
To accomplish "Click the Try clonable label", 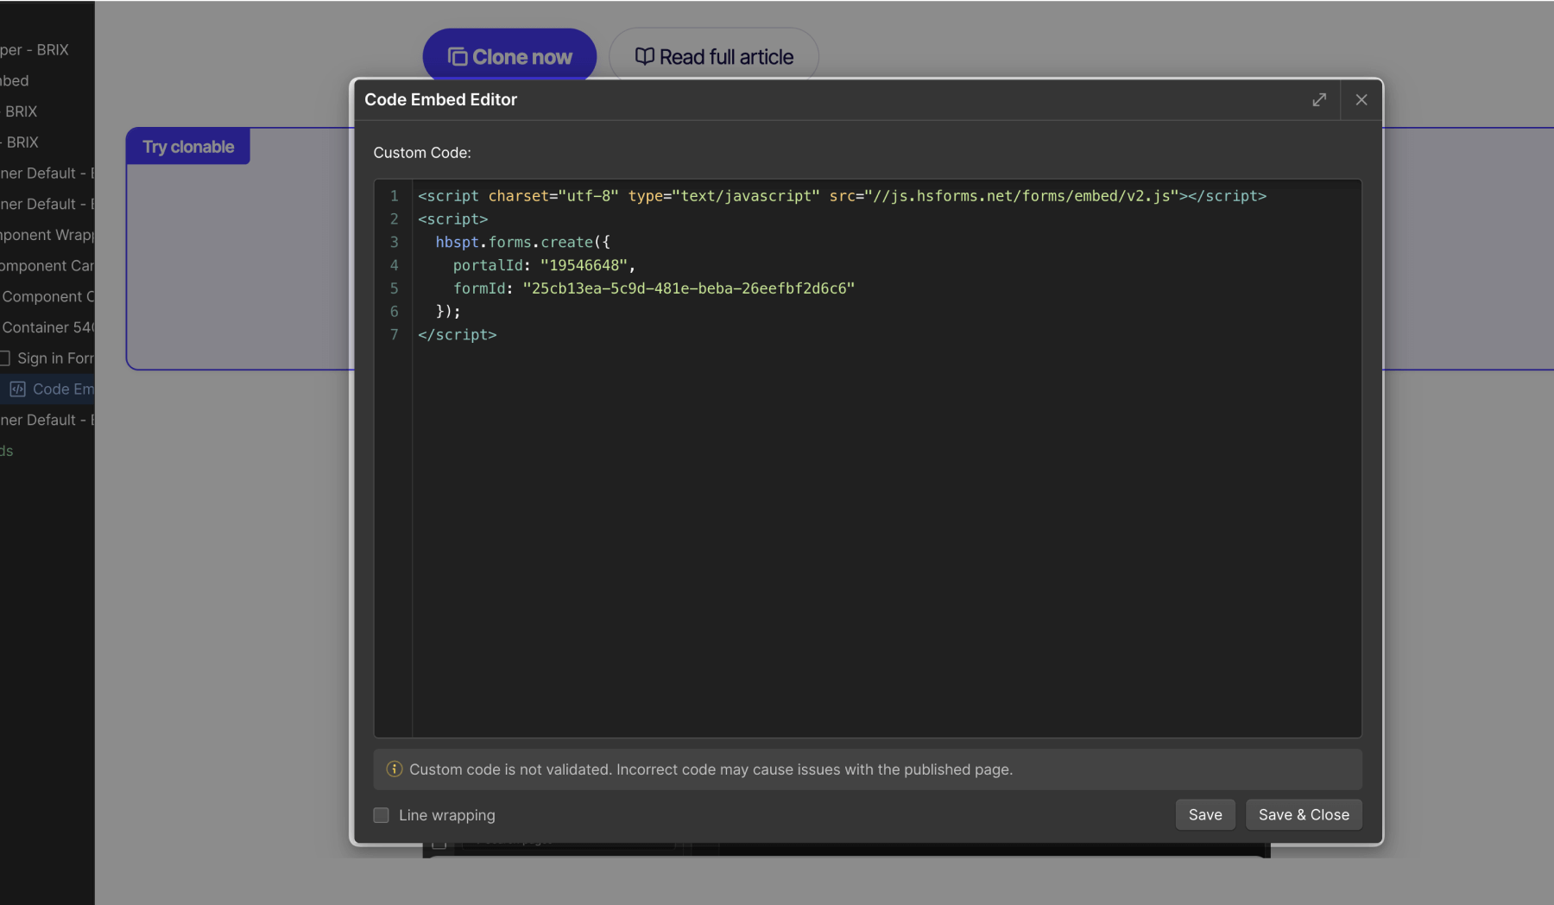I will (188, 147).
